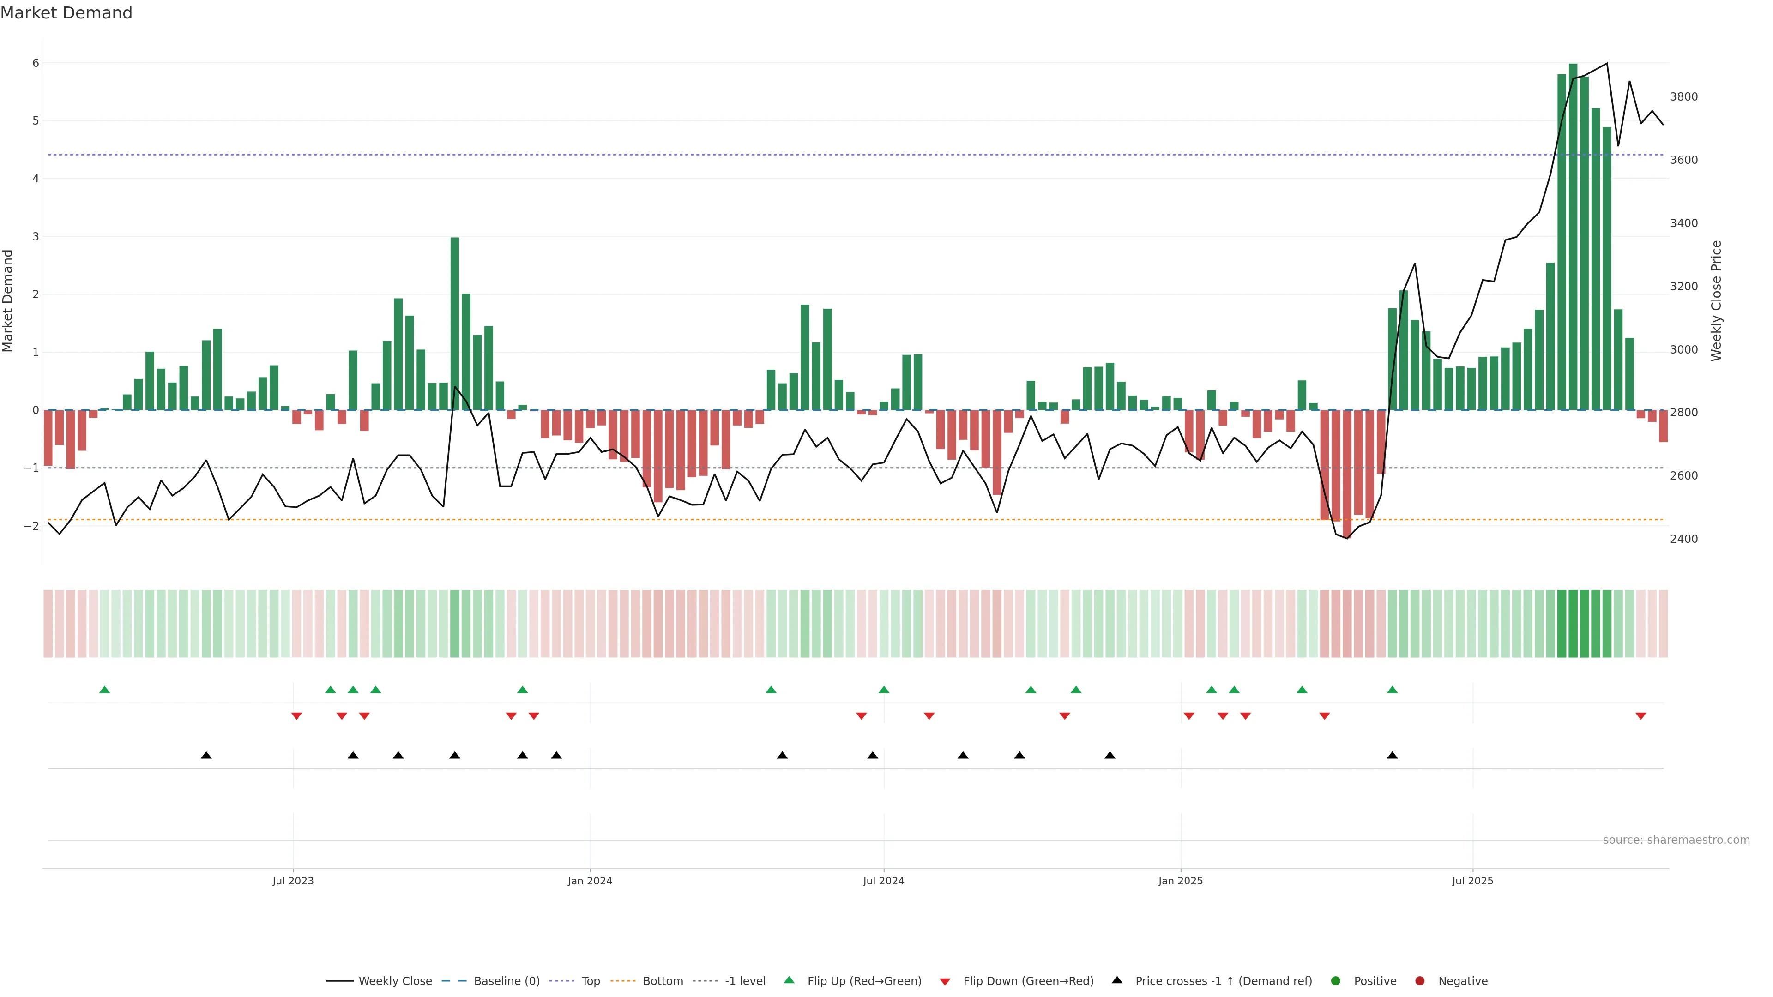
Task: Click the green Flip Up legend triangle
Action: (x=789, y=980)
